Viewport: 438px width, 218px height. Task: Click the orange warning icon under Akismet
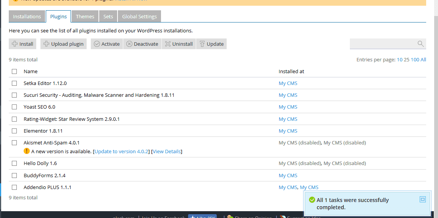point(27,151)
